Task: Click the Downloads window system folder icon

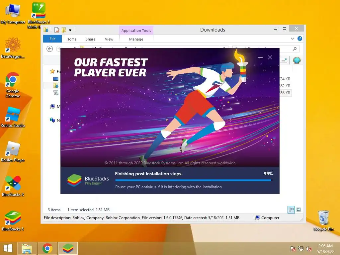Action: pyautogui.click(x=46, y=30)
